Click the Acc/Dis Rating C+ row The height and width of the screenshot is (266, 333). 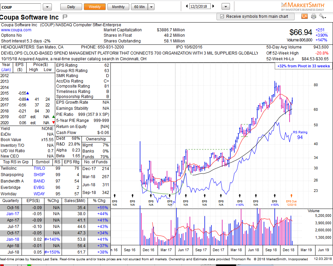pyautogui.click(x=82, y=81)
